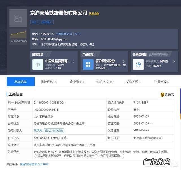
Task: Click the credit code 91110000710935257Q
Action: [49, 103]
